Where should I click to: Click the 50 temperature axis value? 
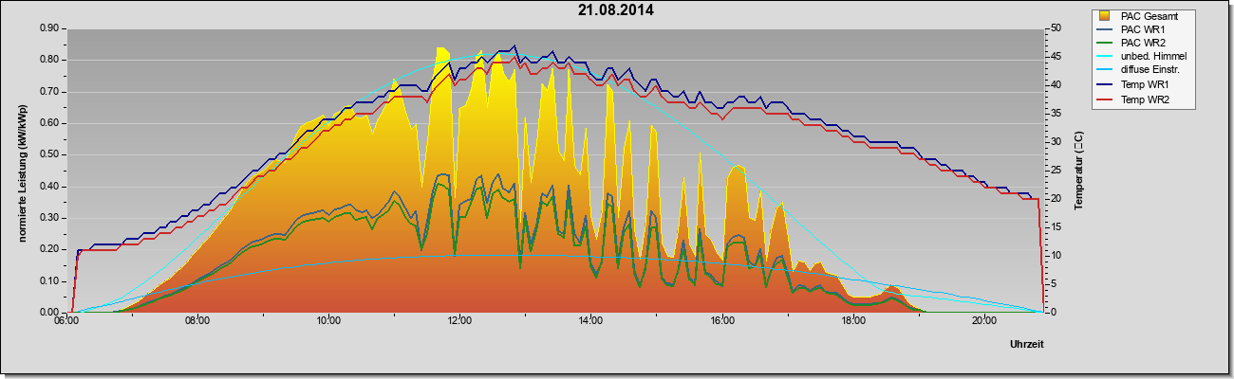pyautogui.click(x=1055, y=28)
